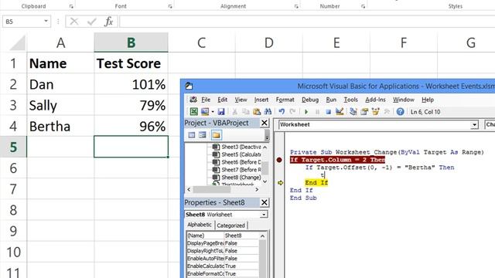Screen dimensions: 495x278
Task: Select Sheet8 (Change) in project tree
Action: (237, 177)
